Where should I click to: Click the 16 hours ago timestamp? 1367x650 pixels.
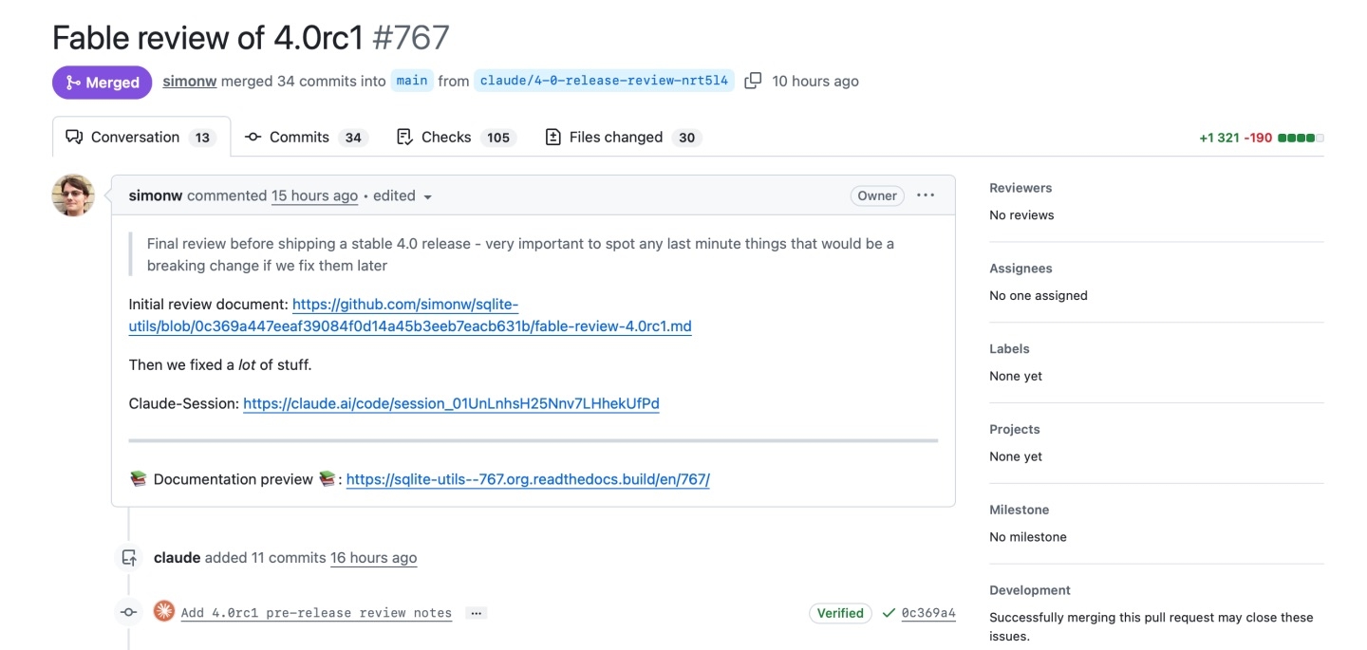coord(373,558)
